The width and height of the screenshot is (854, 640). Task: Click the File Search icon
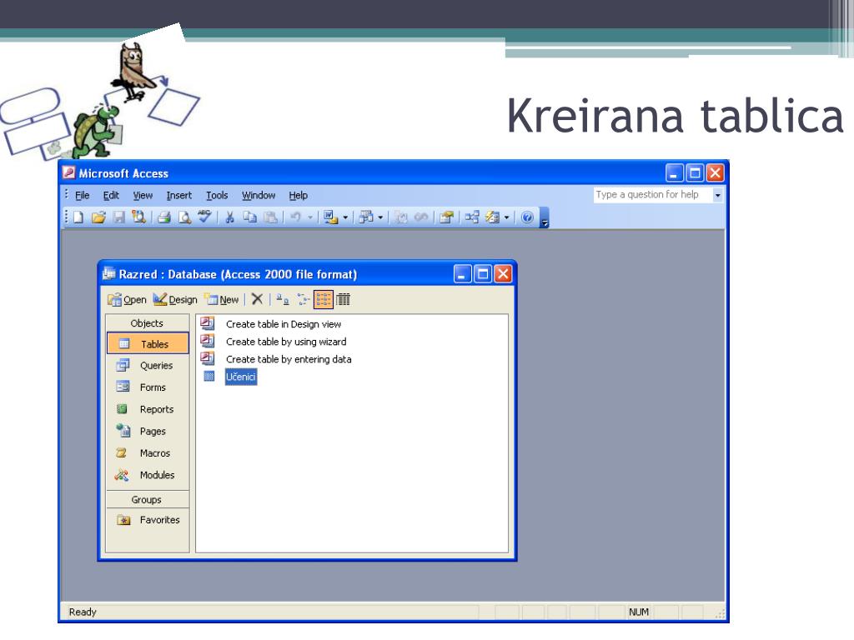(139, 217)
